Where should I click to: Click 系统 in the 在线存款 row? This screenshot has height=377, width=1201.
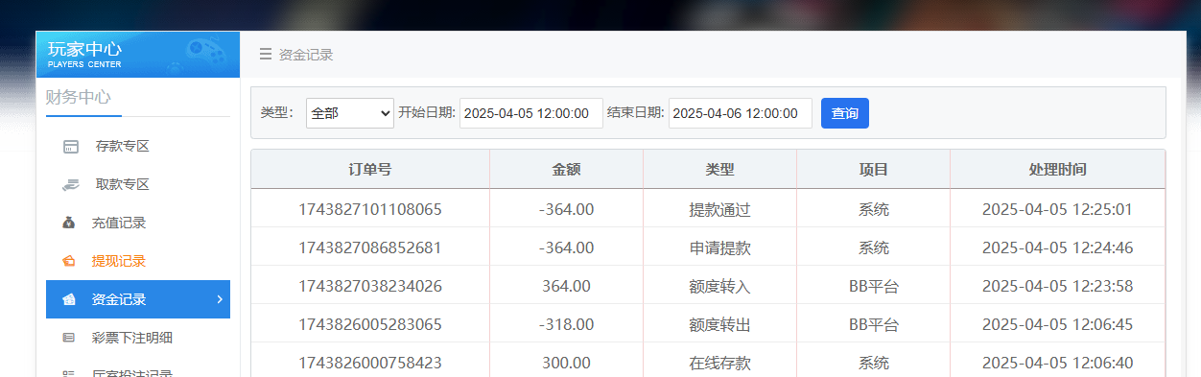pyautogui.click(x=873, y=363)
